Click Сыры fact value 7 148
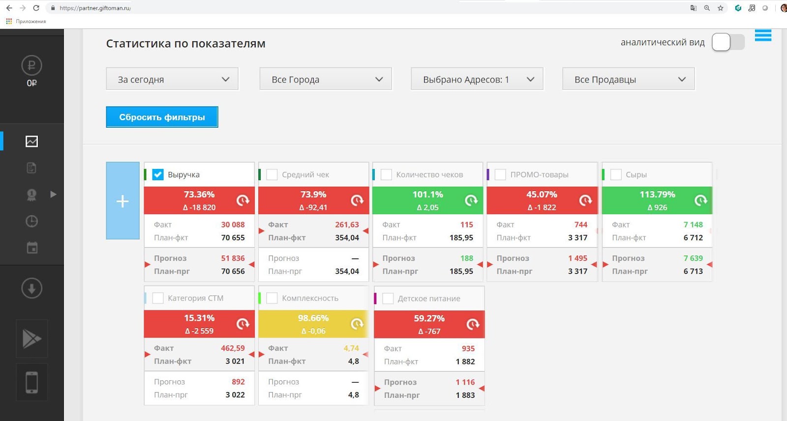Image resolution: width=787 pixels, height=421 pixels. coord(693,225)
